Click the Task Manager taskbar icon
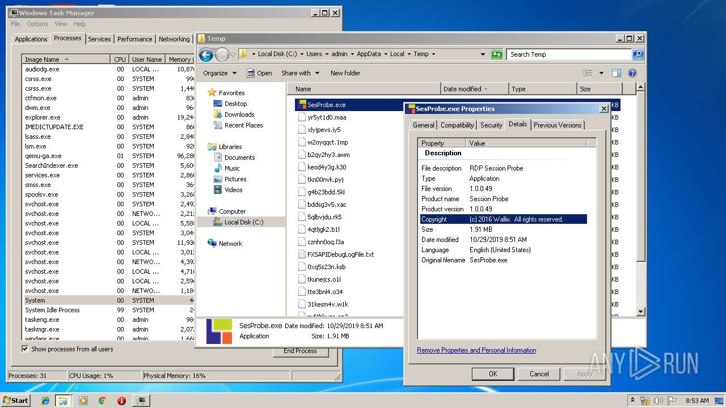 (x=141, y=401)
